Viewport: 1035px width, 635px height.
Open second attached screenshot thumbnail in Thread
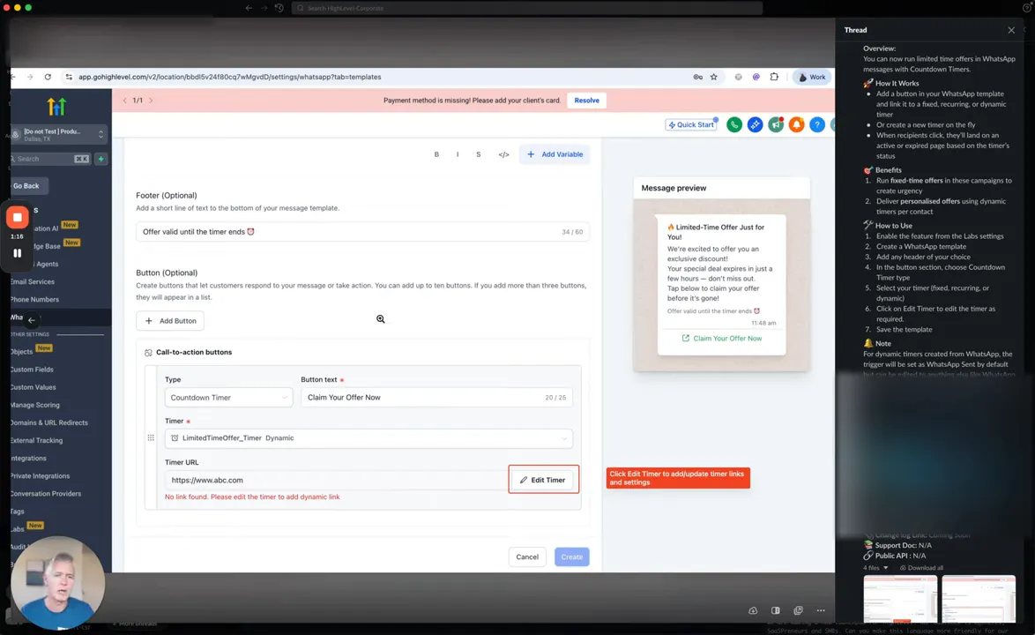tap(979, 600)
